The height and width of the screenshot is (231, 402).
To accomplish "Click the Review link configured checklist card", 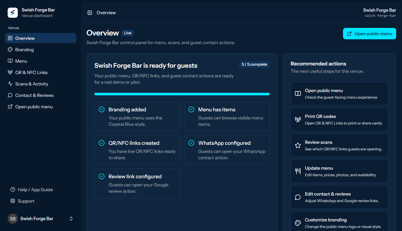I will point(137,183).
